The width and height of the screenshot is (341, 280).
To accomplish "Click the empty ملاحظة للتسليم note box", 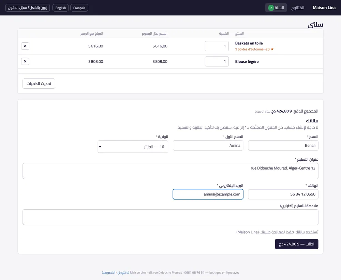I will pos(170,217).
